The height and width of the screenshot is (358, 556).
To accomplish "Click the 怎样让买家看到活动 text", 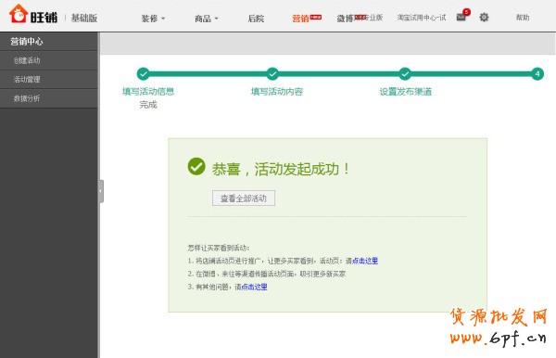I will pos(219,248).
